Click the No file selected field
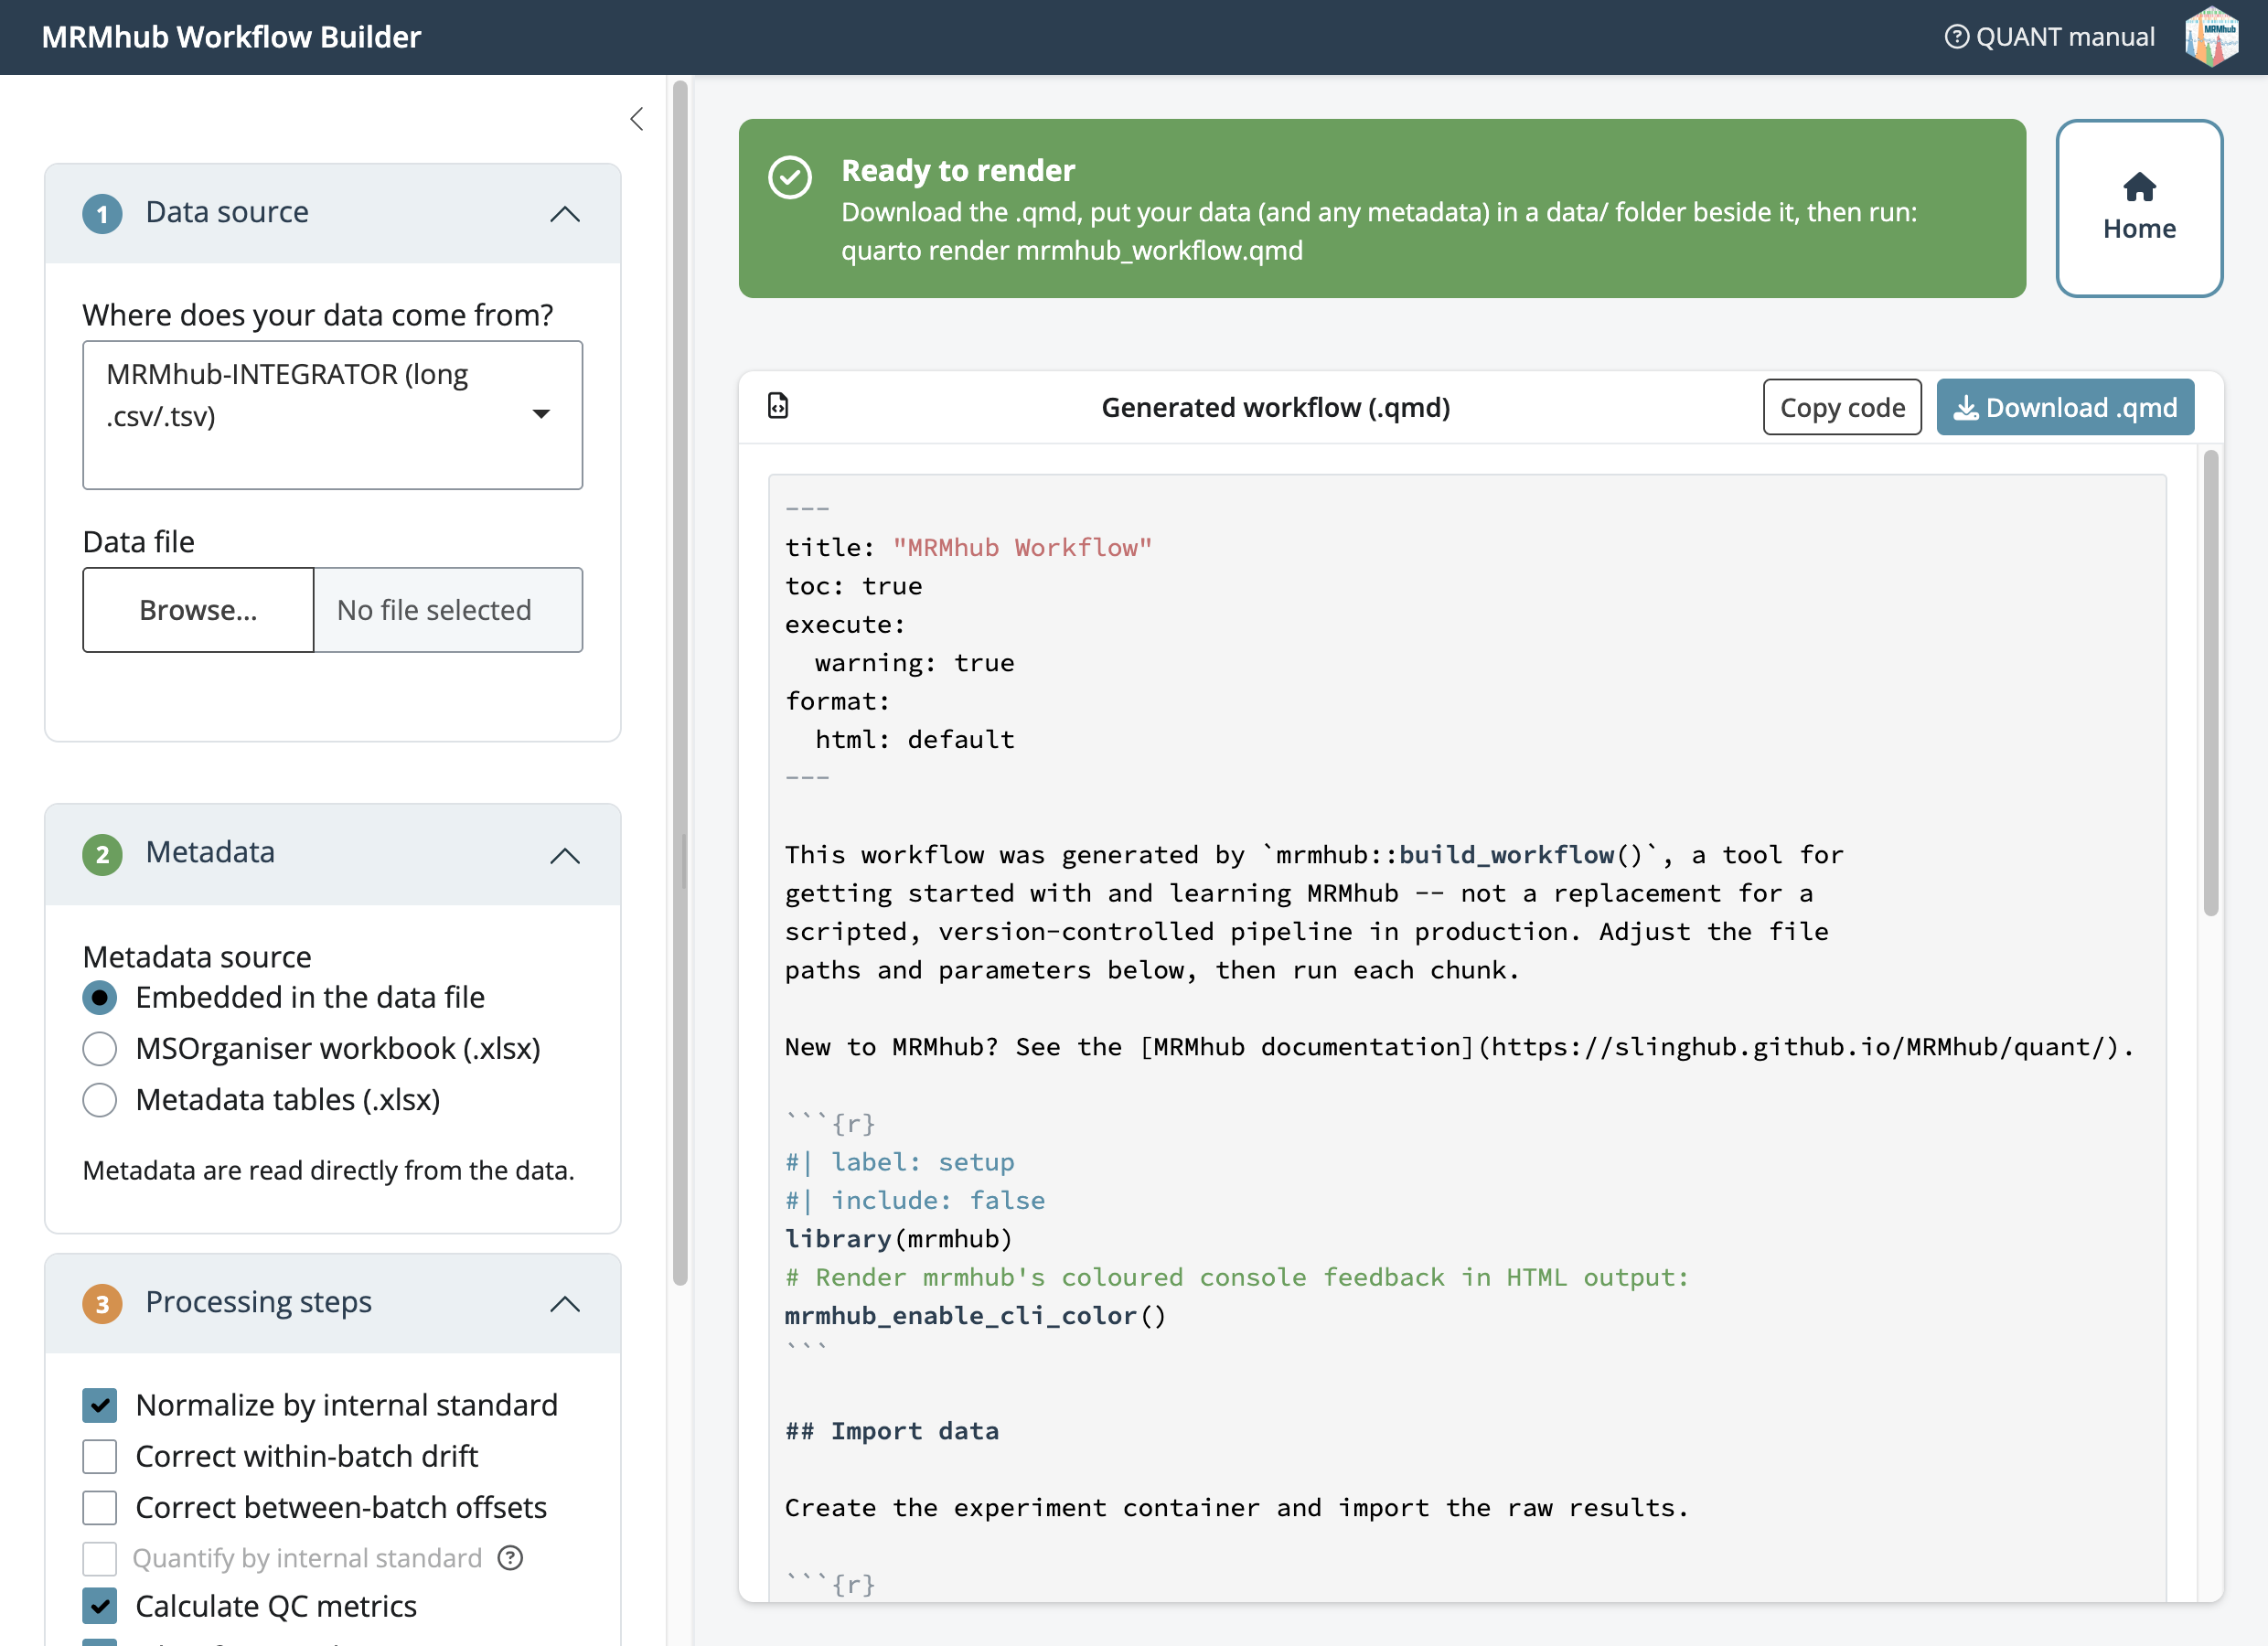This screenshot has width=2268, height=1646. (x=448, y=610)
